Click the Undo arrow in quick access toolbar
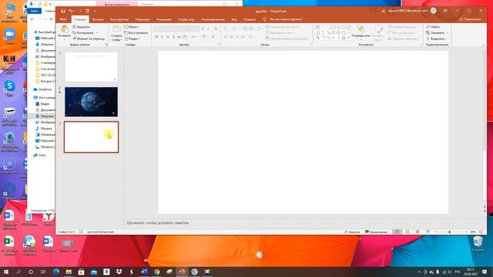The image size is (493, 277). point(71,11)
